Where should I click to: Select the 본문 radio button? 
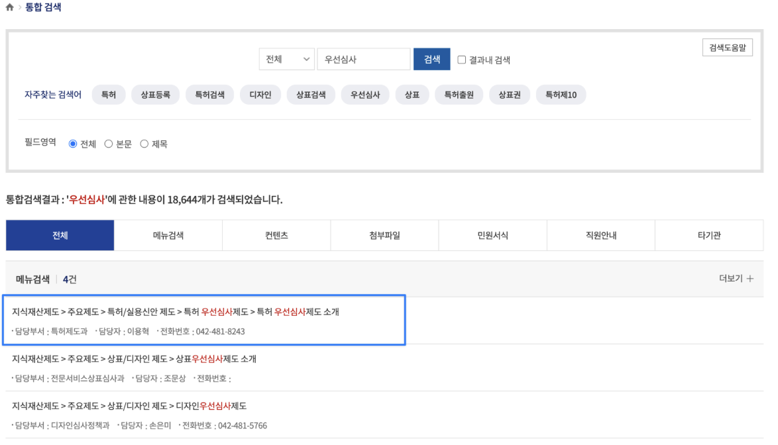108,144
